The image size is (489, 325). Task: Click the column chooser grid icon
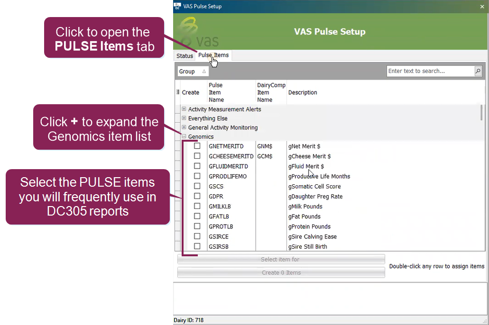178,92
